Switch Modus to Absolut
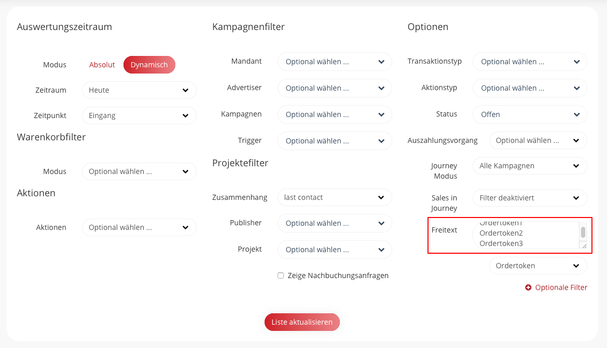 [x=102, y=65]
